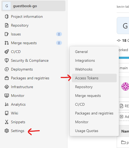Click the Security & Compliance shield icon
129x148 pixels.
pos(7,60)
